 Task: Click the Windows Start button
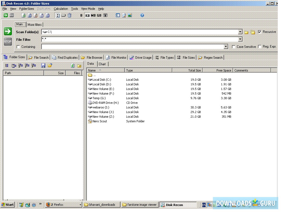click(8, 205)
